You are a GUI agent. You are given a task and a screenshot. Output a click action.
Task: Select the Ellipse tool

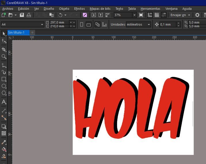point(4,86)
